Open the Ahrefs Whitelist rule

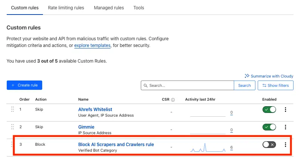pyautogui.click(x=95, y=109)
